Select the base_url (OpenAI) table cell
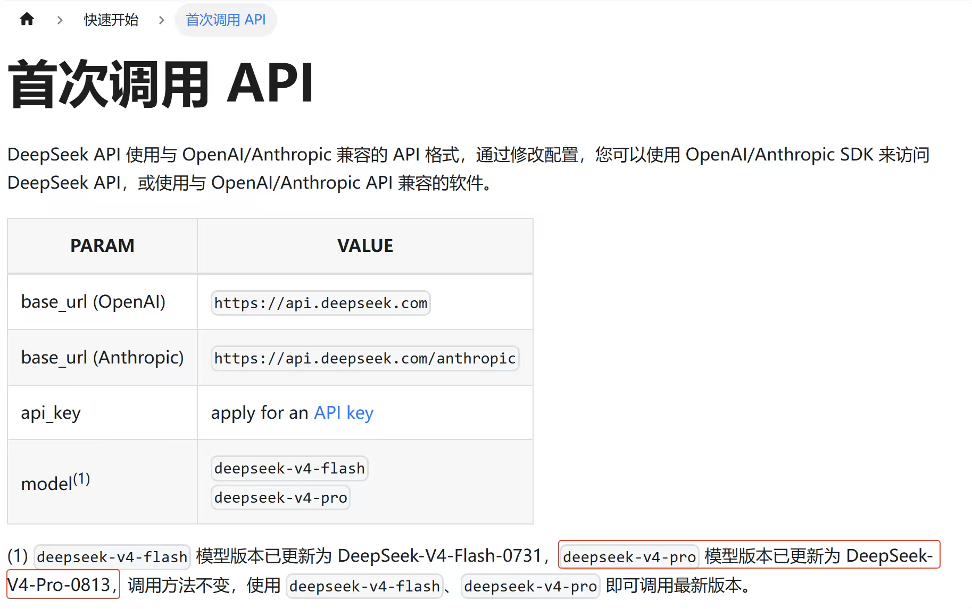This screenshot has width=972, height=609. pyautogui.click(x=103, y=302)
